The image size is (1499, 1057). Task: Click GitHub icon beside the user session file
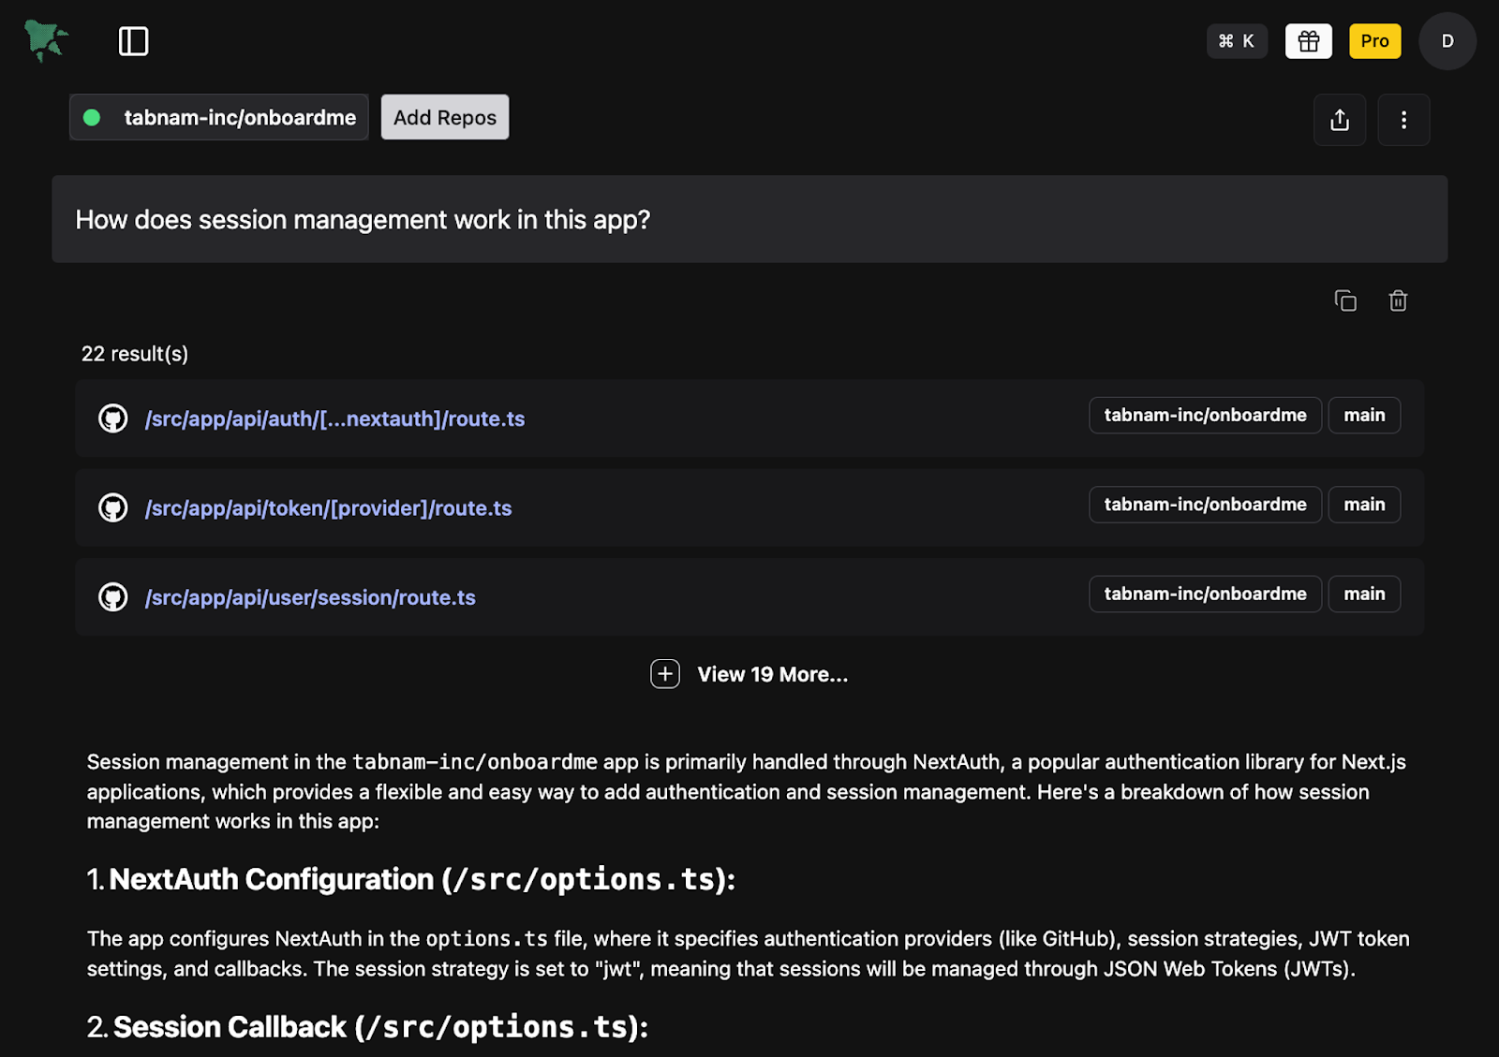[113, 597]
